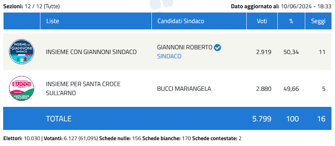Select candidate GIANNONI ROBERTO
The image size is (335, 146).
click(185, 47)
